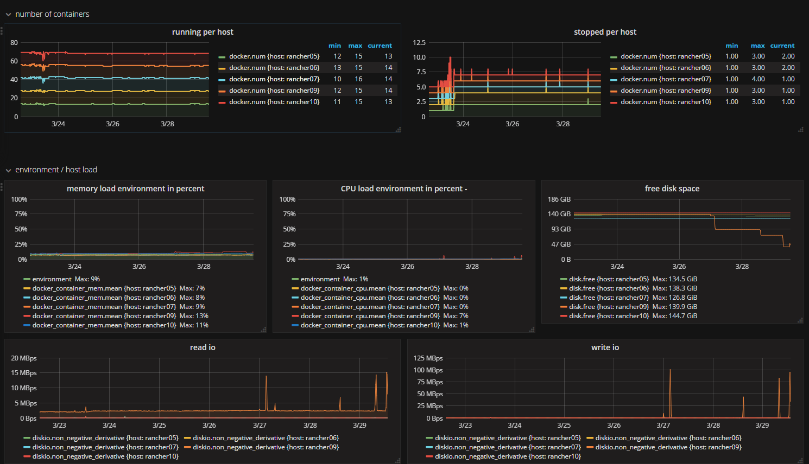The image size is (809, 464).
Task: Toggle rancher10 series in stopped per host legend
Action: click(666, 102)
